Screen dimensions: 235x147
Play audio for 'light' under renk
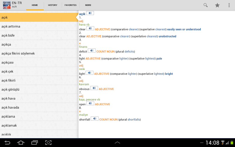pos(90,73)
